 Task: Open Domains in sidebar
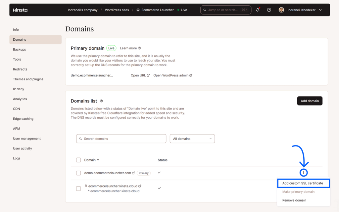(35, 39)
